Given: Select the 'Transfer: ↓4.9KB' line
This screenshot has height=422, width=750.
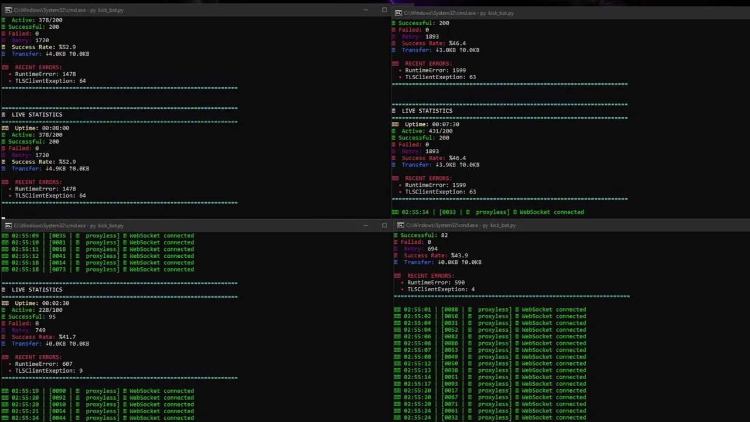Looking at the screenshot, I should 46,169.
